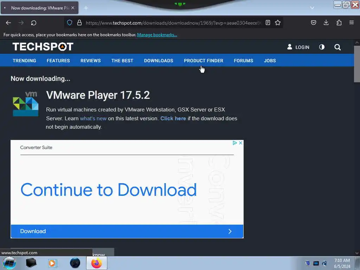Expand the list all tabs chevron
Viewport: 360px width, 270px height.
(x=312, y=8)
